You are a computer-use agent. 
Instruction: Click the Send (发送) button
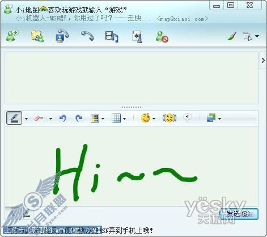[x=239, y=214]
